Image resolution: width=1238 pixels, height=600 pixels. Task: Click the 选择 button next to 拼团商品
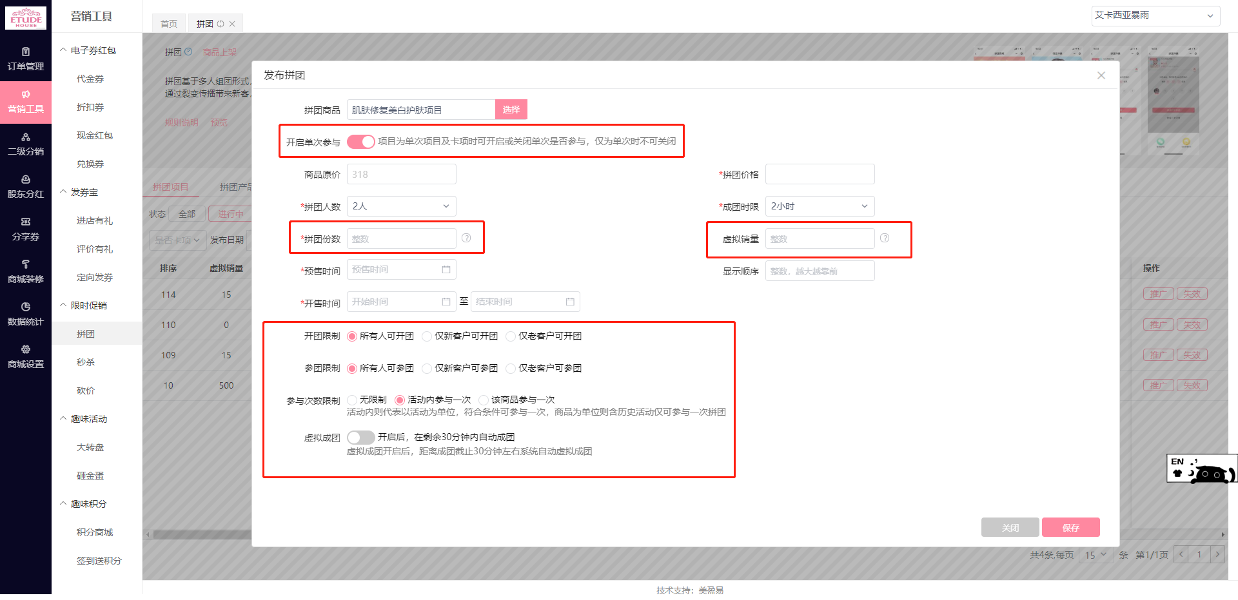[x=511, y=110]
